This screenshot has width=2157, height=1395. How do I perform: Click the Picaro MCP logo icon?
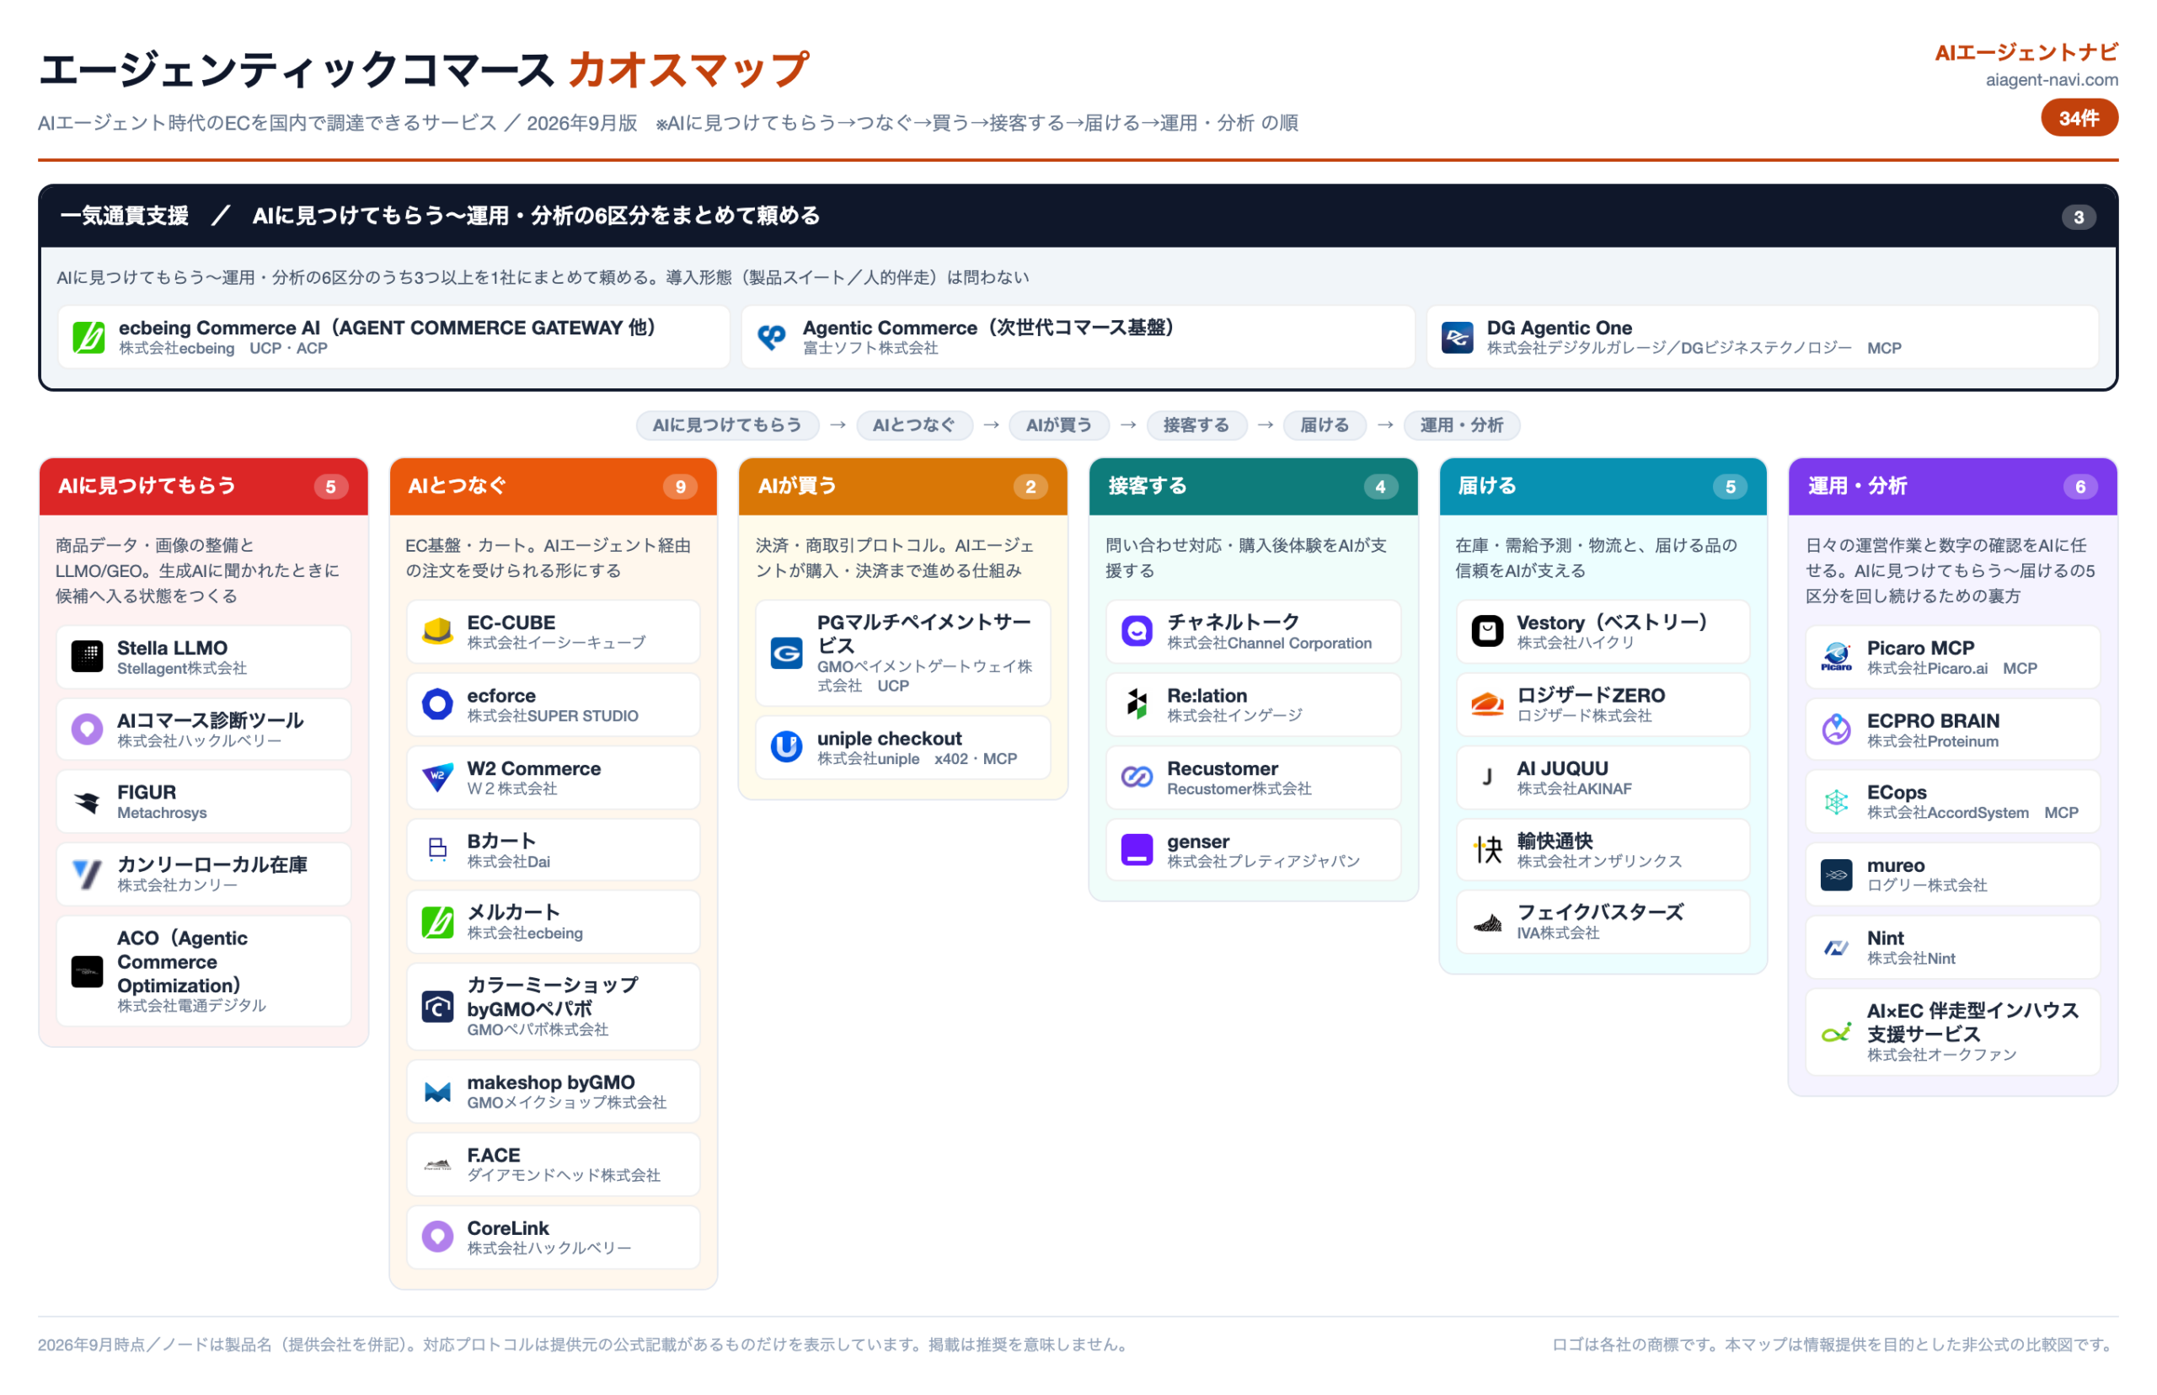pyautogui.click(x=1836, y=657)
